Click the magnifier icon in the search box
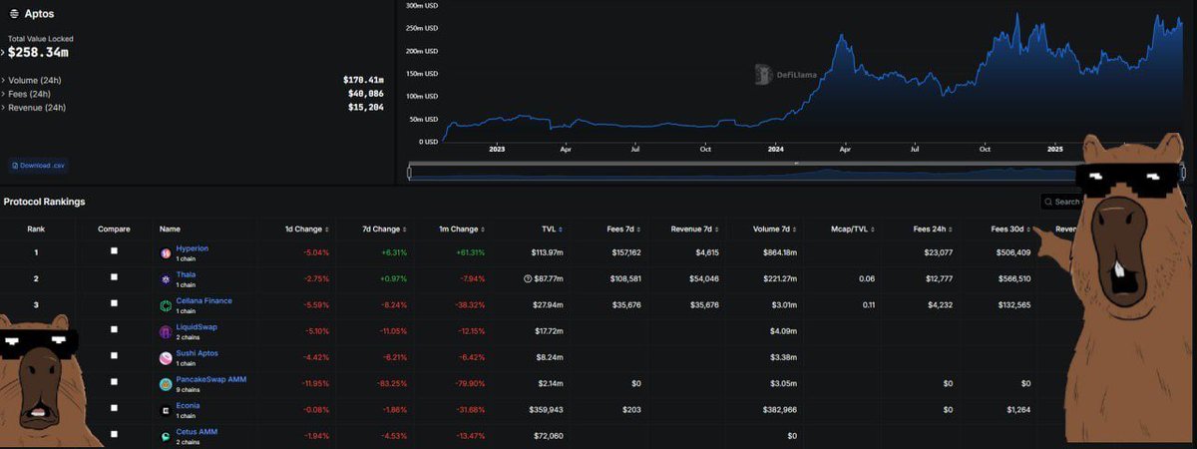Image resolution: width=1197 pixels, height=449 pixels. tap(1048, 202)
